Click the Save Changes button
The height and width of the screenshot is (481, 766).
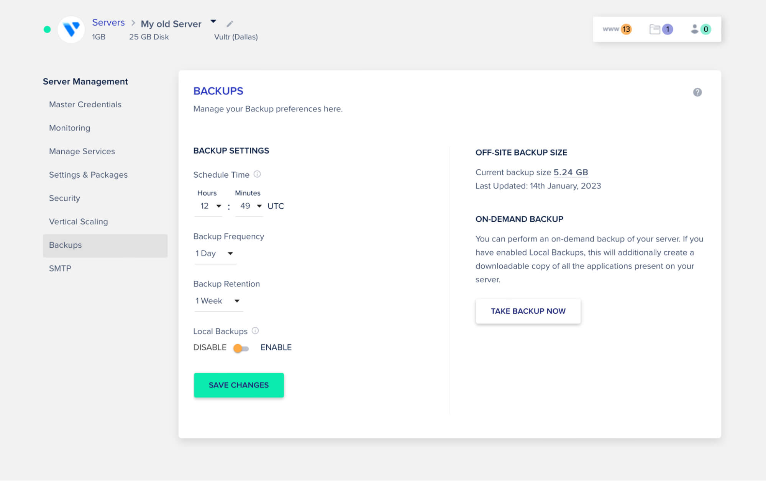(x=239, y=385)
